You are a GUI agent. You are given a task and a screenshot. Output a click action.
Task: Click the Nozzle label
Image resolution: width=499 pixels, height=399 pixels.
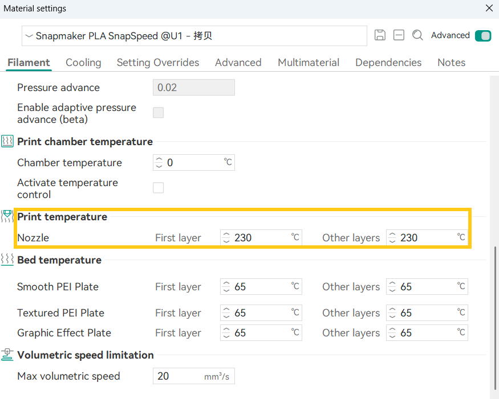33,238
